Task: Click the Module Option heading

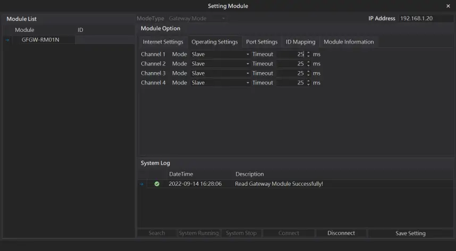Action: click(x=161, y=29)
